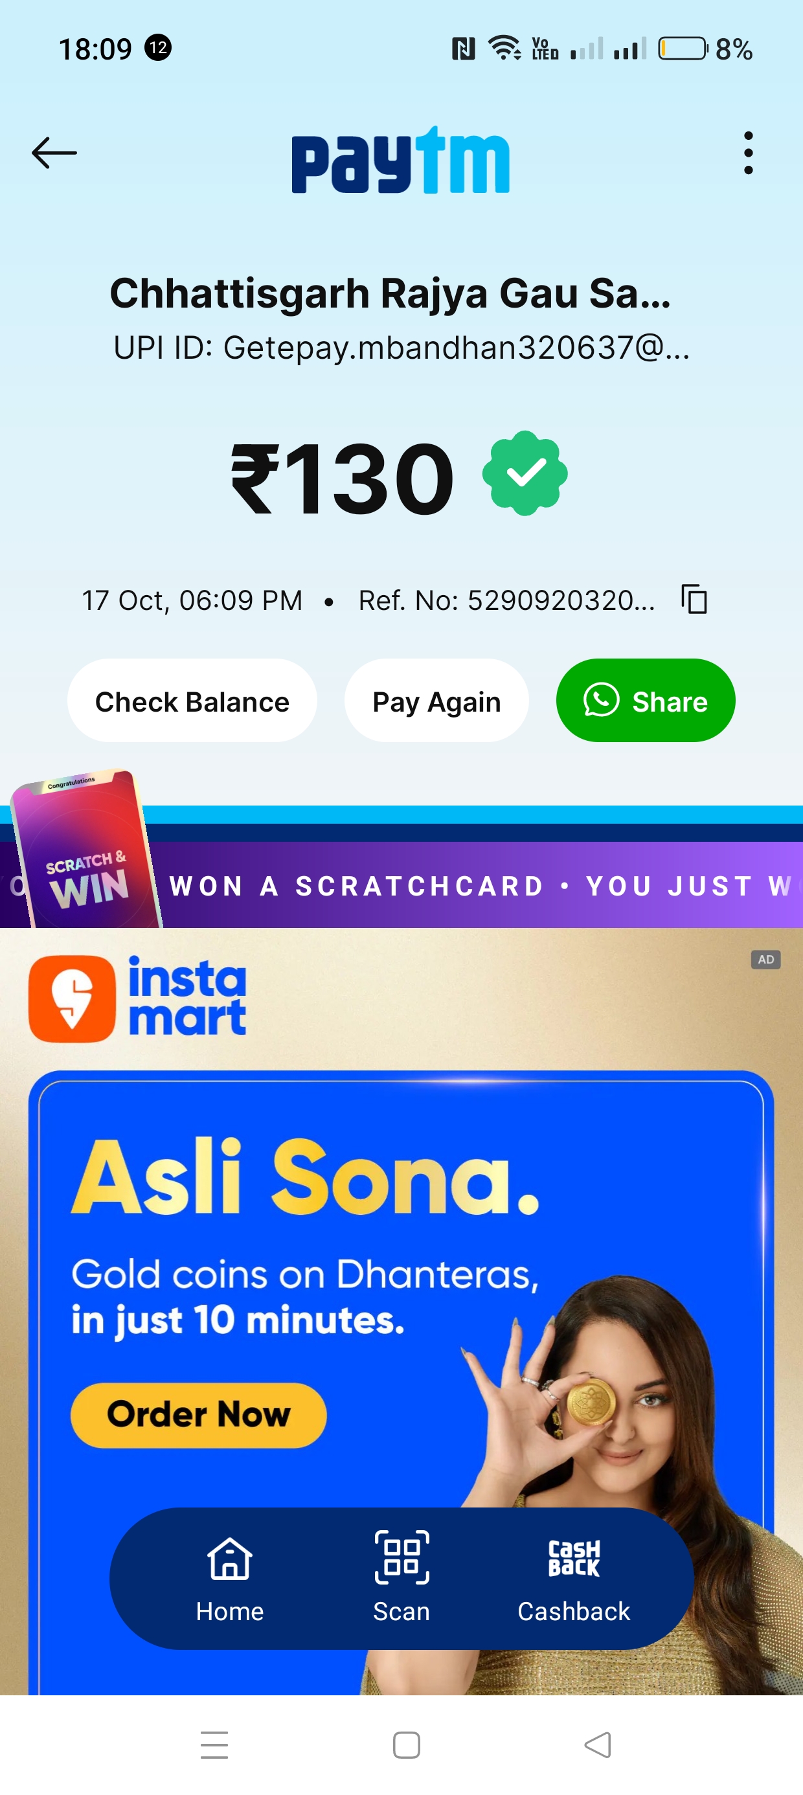Tap the back arrow at top left
Screen dimensions: 803x1795
click(x=54, y=153)
